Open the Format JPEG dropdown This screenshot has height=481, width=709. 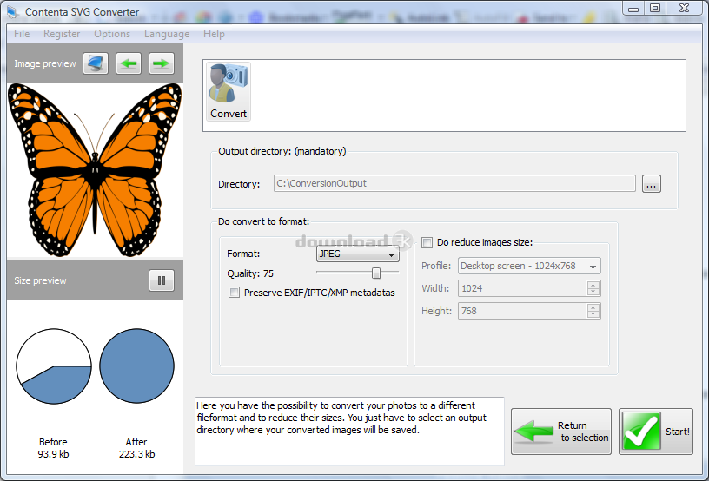point(357,254)
